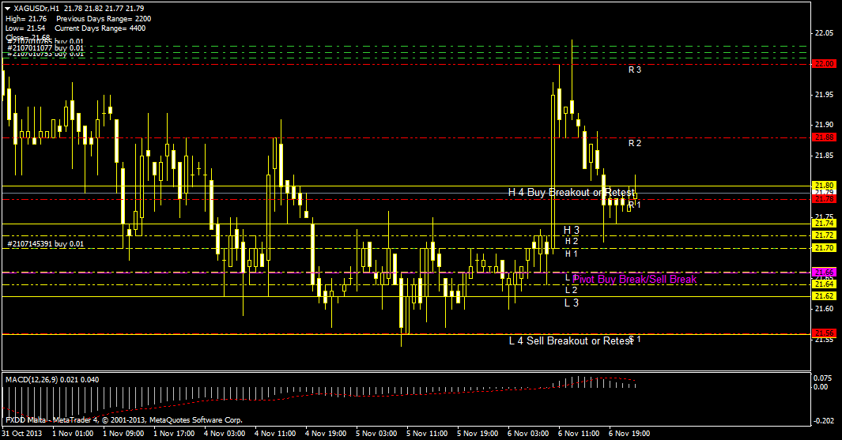Viewport: 842px width, 440px height.
Task: Select order #2107145391 buy 0.01 label
Action: coord(45,244)
